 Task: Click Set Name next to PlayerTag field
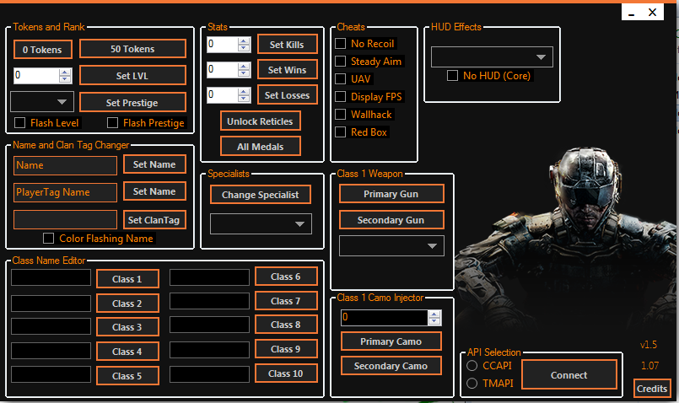154,191
